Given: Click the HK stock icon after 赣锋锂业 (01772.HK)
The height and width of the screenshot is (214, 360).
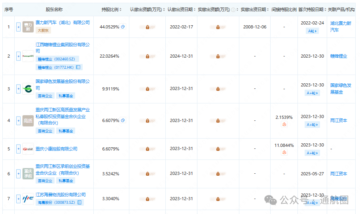Looking at the screenshot, I should click(x=78, y=68).
